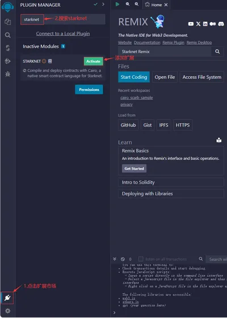This screenshot has width=227, height=318.
Task: Open the Remix Medium icon
Action: 213,24
